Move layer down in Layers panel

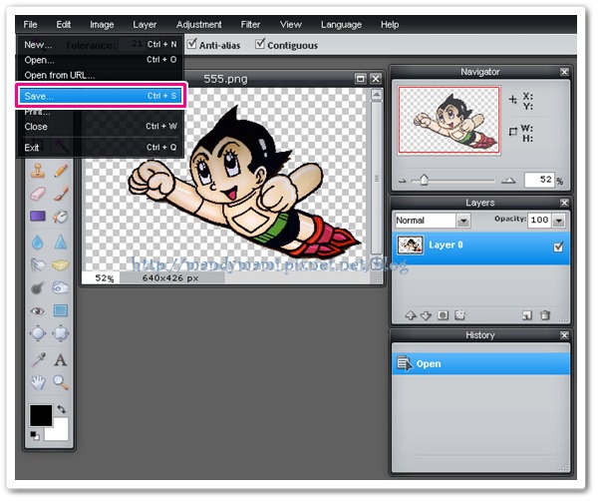(426, 315)
